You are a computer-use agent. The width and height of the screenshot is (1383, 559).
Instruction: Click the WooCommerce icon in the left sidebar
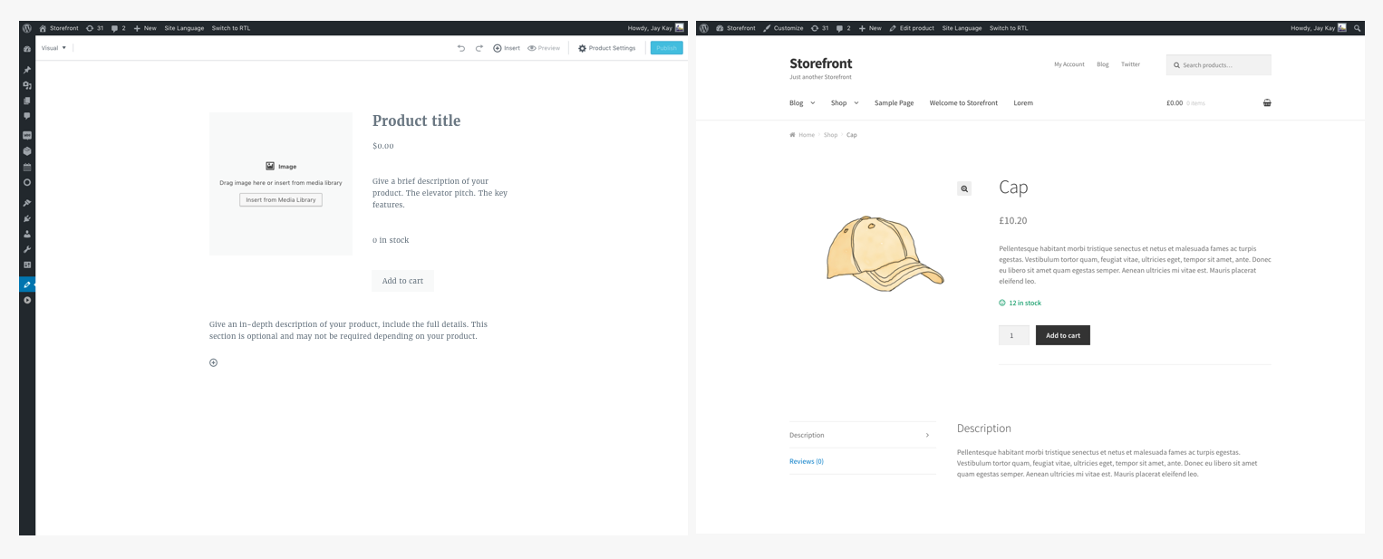pos(27,135)
